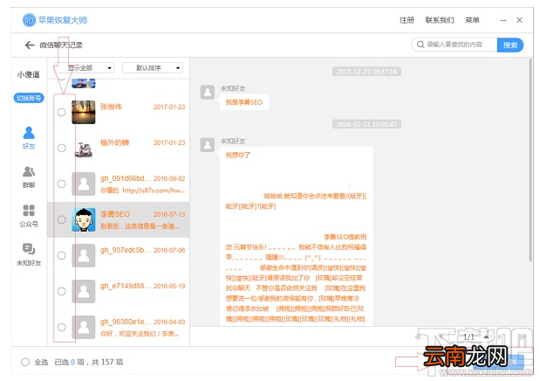Click the 微信聊天记录 page title
Viewport: 540px width, 381px height.
(x=61, y=45)
